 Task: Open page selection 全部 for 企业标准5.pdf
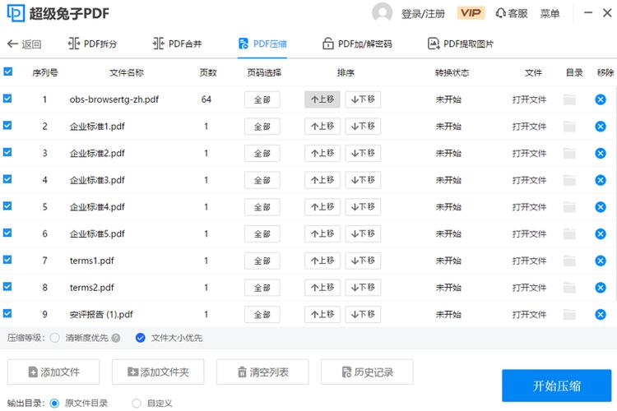point(262,233)
